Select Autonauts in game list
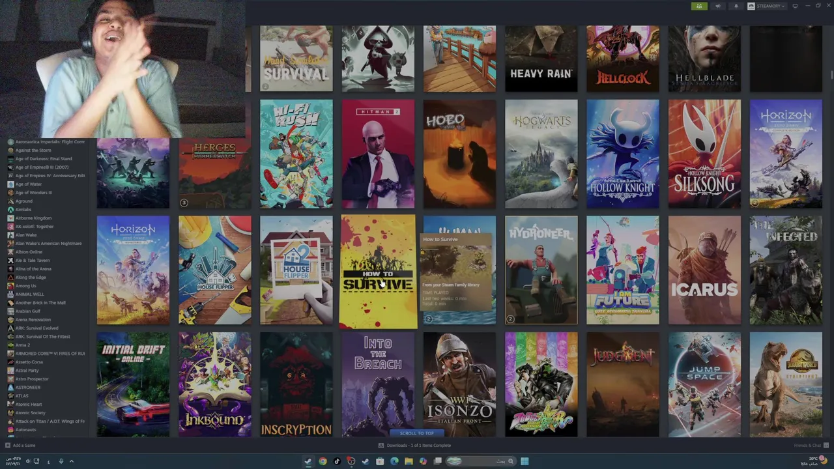Viewport: 834px width, 469px height. click(25, 430)
